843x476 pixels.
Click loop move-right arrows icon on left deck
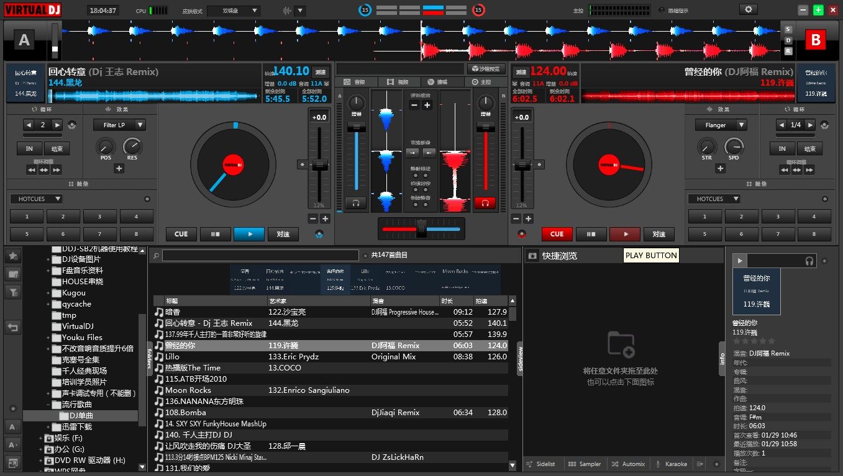pos(55,169)
